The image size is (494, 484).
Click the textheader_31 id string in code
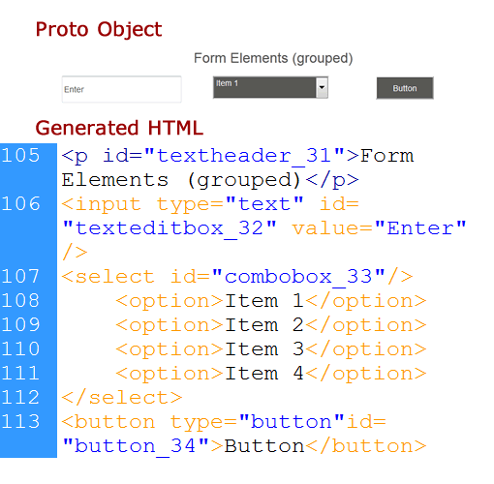coord(244,156)
